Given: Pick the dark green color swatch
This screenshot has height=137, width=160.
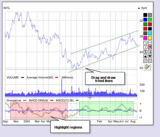Looking at the screenshot, I should 145,24.
